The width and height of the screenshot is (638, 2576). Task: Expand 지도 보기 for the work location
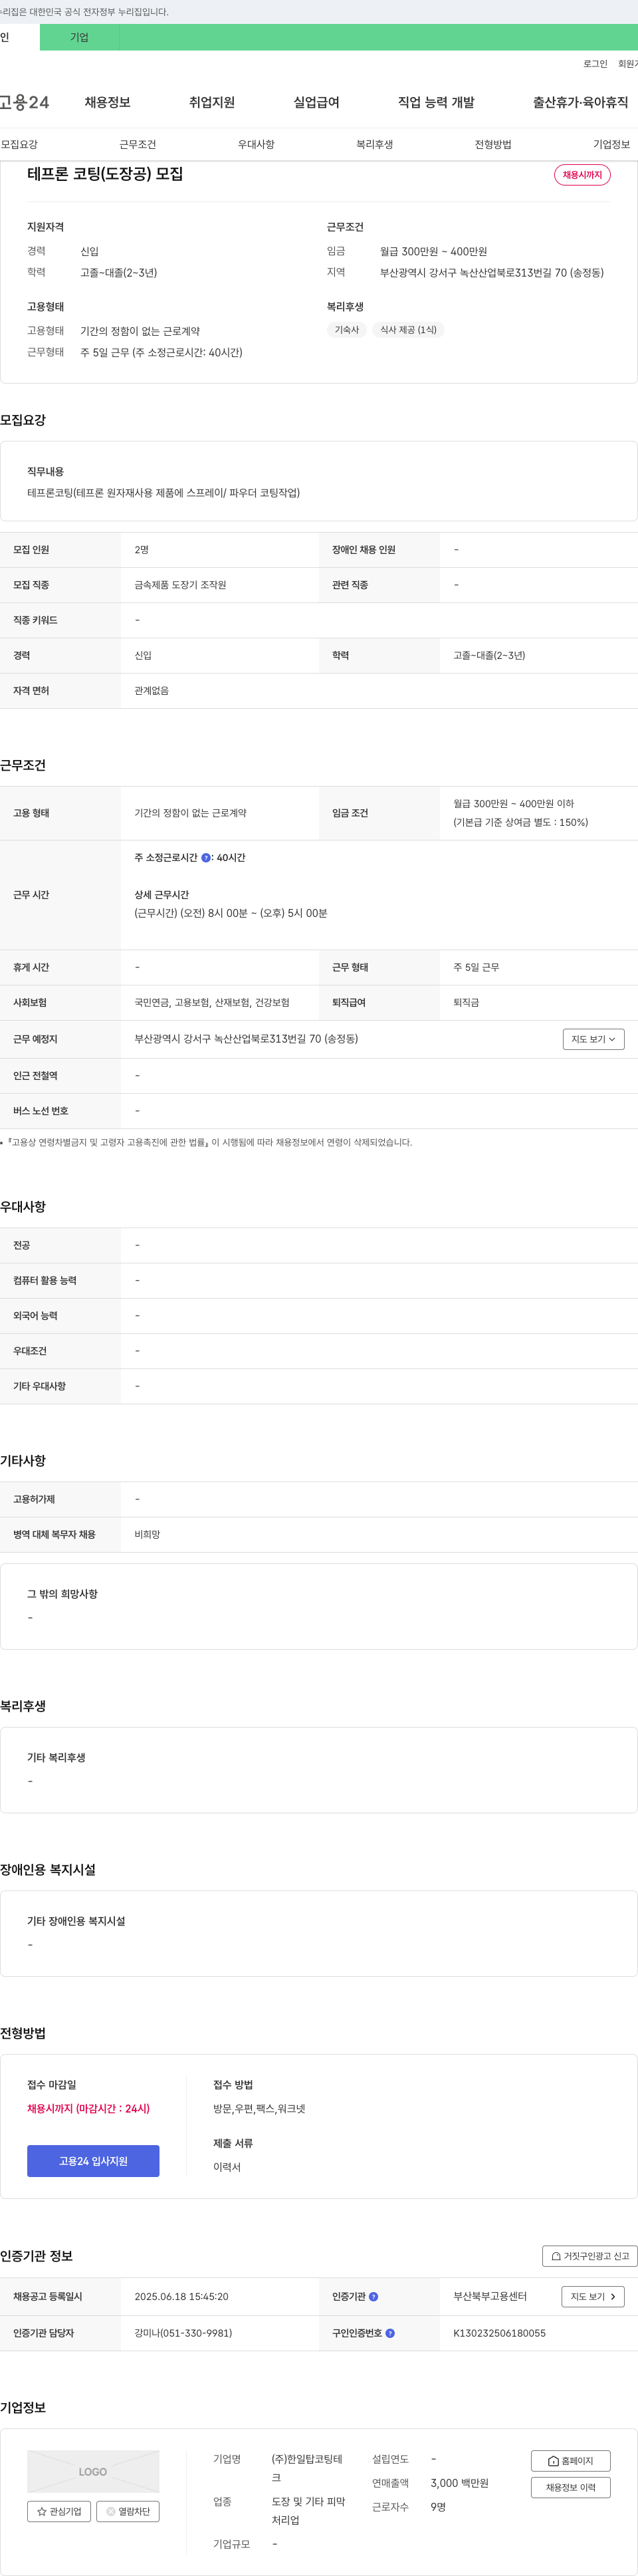[593, 1039]
